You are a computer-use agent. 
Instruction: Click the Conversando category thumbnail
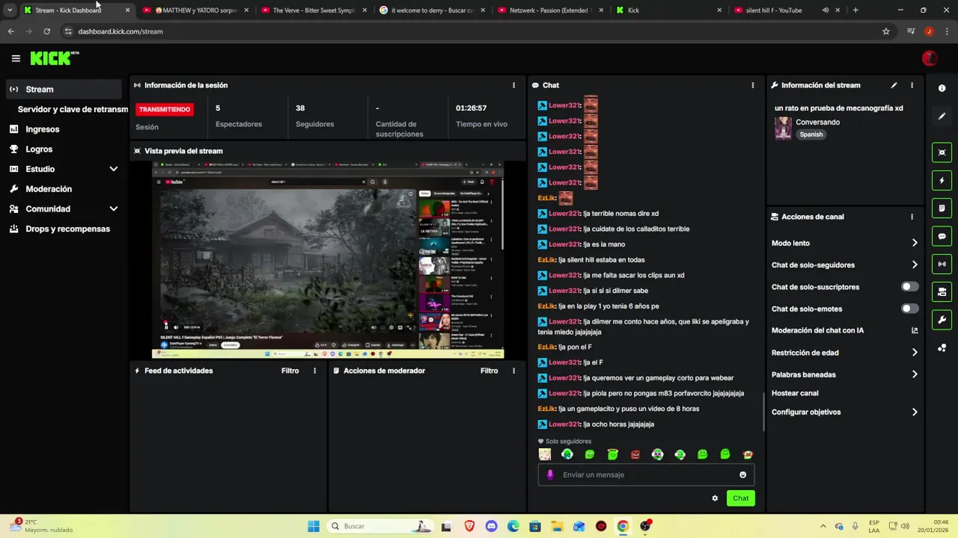click(x=783, y=128)
